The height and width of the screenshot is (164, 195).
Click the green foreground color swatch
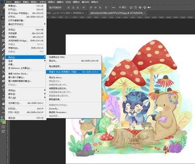tap(2, 121)
